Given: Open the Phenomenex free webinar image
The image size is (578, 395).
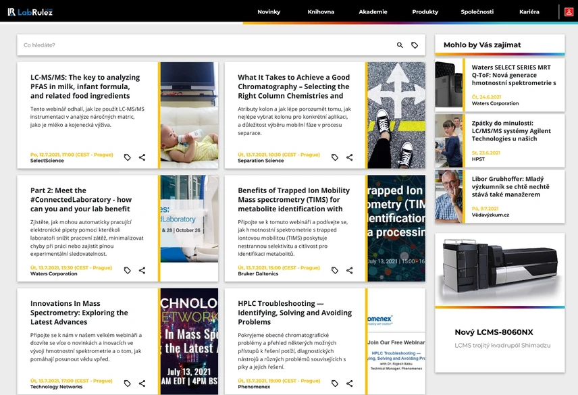Looking at the screenshot, I should 396,342.
